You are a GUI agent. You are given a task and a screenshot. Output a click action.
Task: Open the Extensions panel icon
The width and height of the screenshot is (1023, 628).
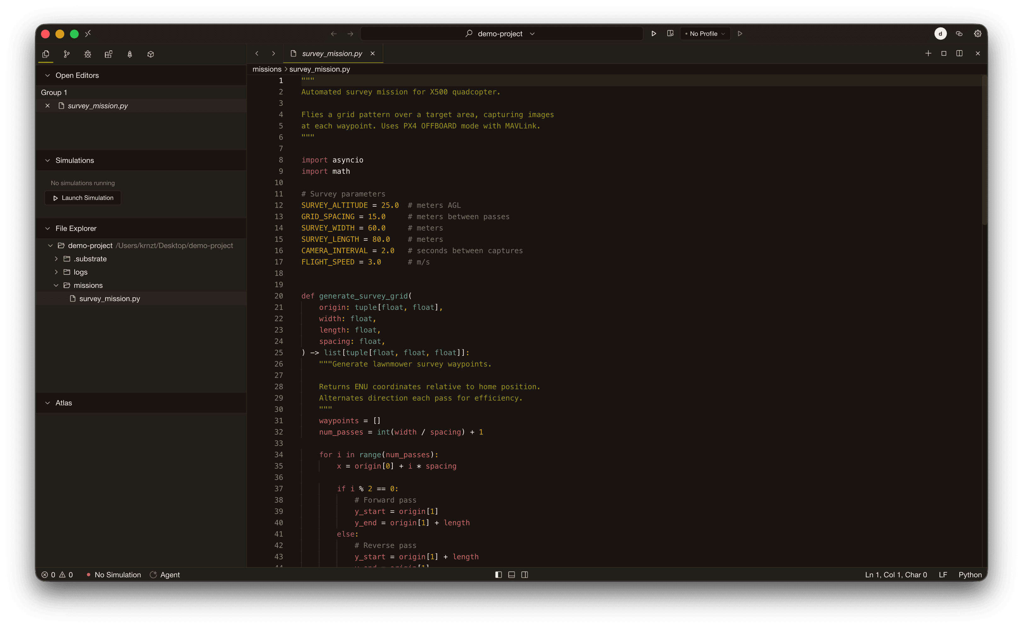coord(108,54)
